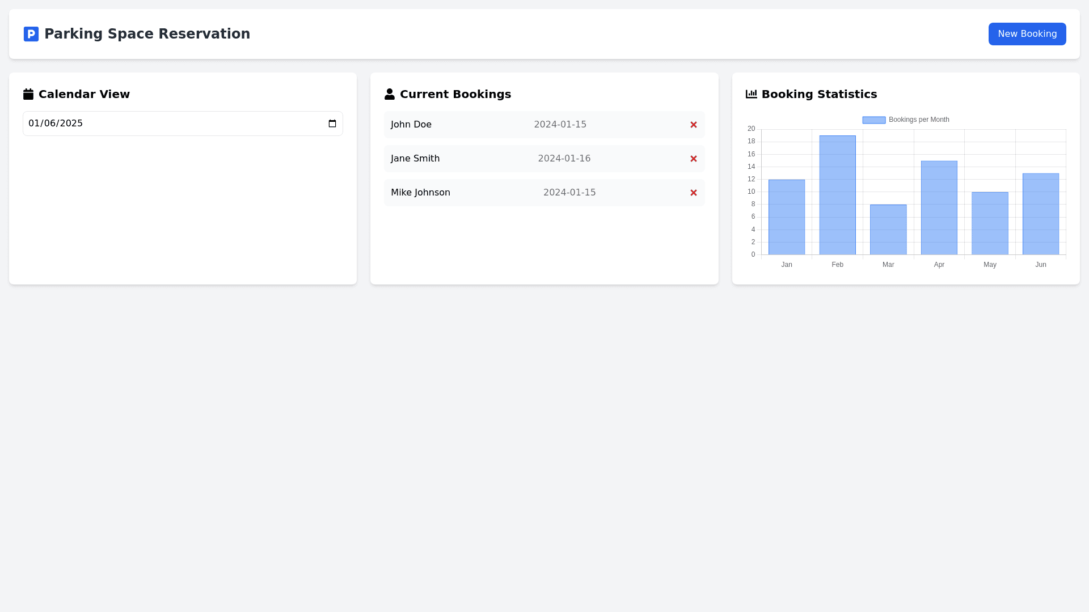Screen dimensions: 1089x612
Task: Cancel Mike Johnson's booking with red X
Action: click(x=693, y=193)
